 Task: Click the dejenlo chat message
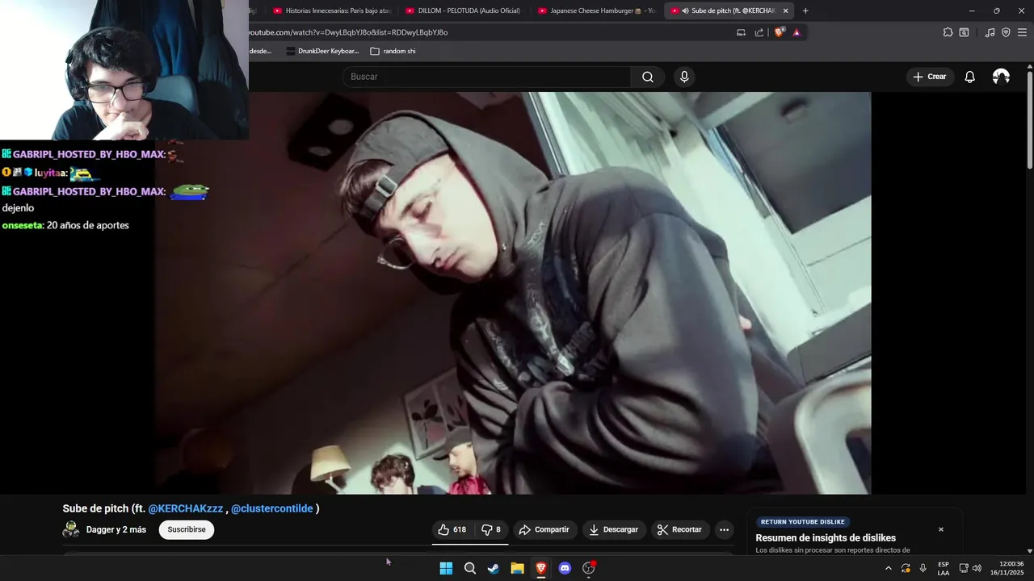pos(18,207)
